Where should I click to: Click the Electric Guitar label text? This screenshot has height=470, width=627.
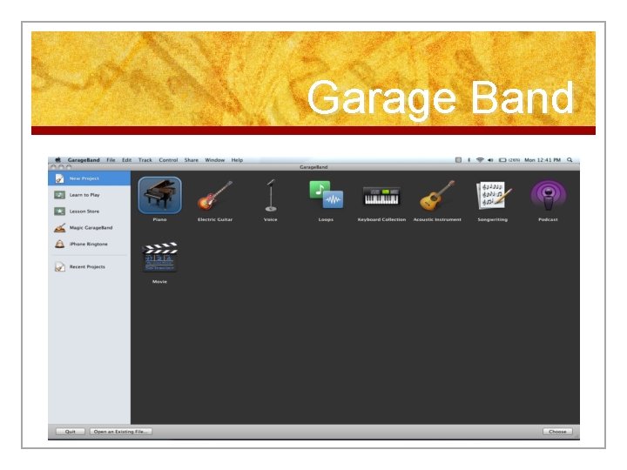[x=215, y=219]
